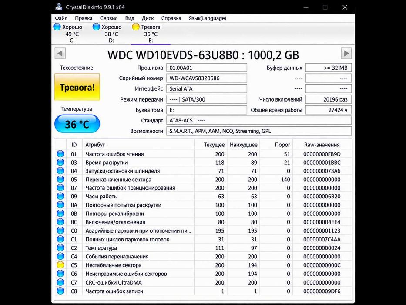The height and width of the screenshot is (305, 406).
Task: Click the Атрибут column header
Action: pos(138,145)
